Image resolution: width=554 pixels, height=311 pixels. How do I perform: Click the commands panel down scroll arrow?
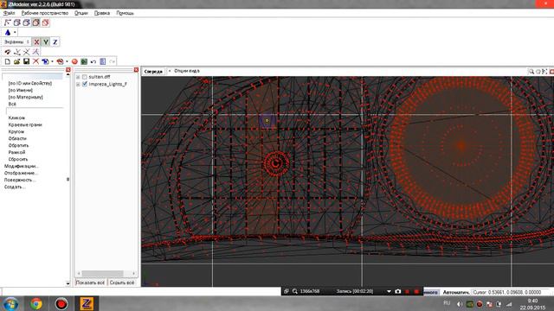coord(68,283)
